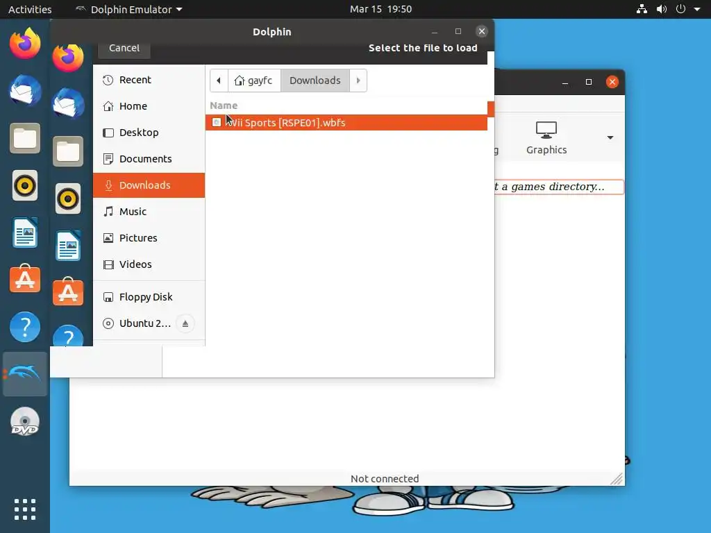Image resolution: width=711 pixels, height=533 pixels.
Task: Click the Dolphin Emulator dock icon
Action: [x=25, y=374]
